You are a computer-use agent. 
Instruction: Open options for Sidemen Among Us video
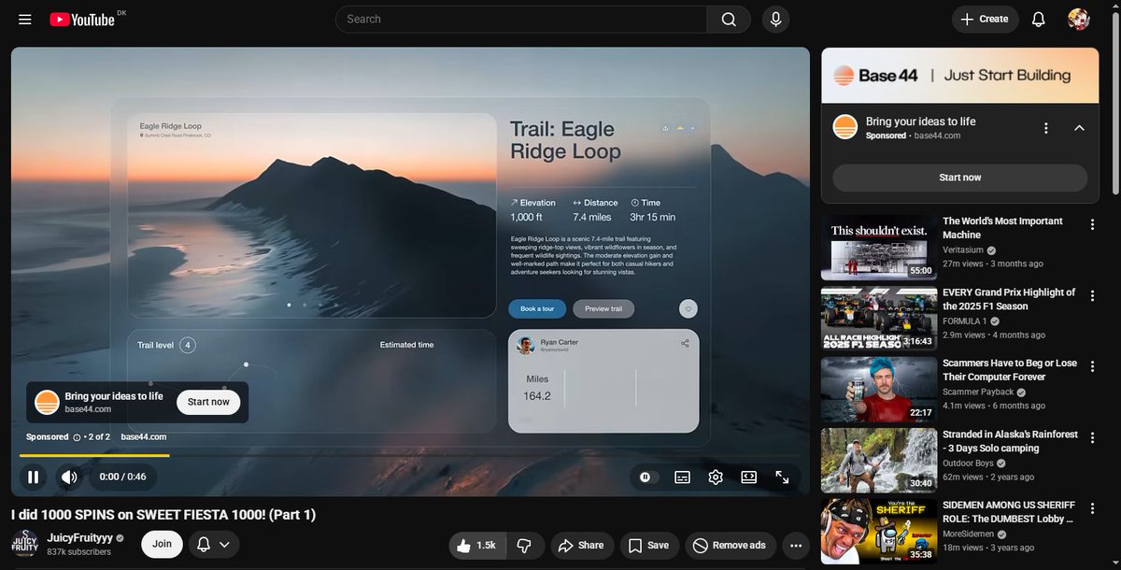coord(1092,508)
